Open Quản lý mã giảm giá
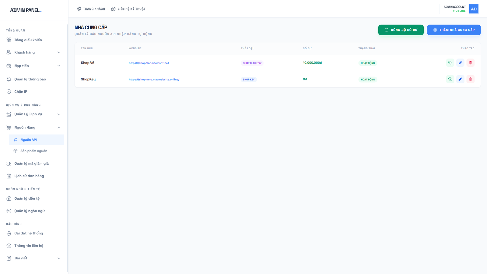Image resolution: width=487 pixels, height=274 pixels. pyautogui.click(x=31, y=163)
